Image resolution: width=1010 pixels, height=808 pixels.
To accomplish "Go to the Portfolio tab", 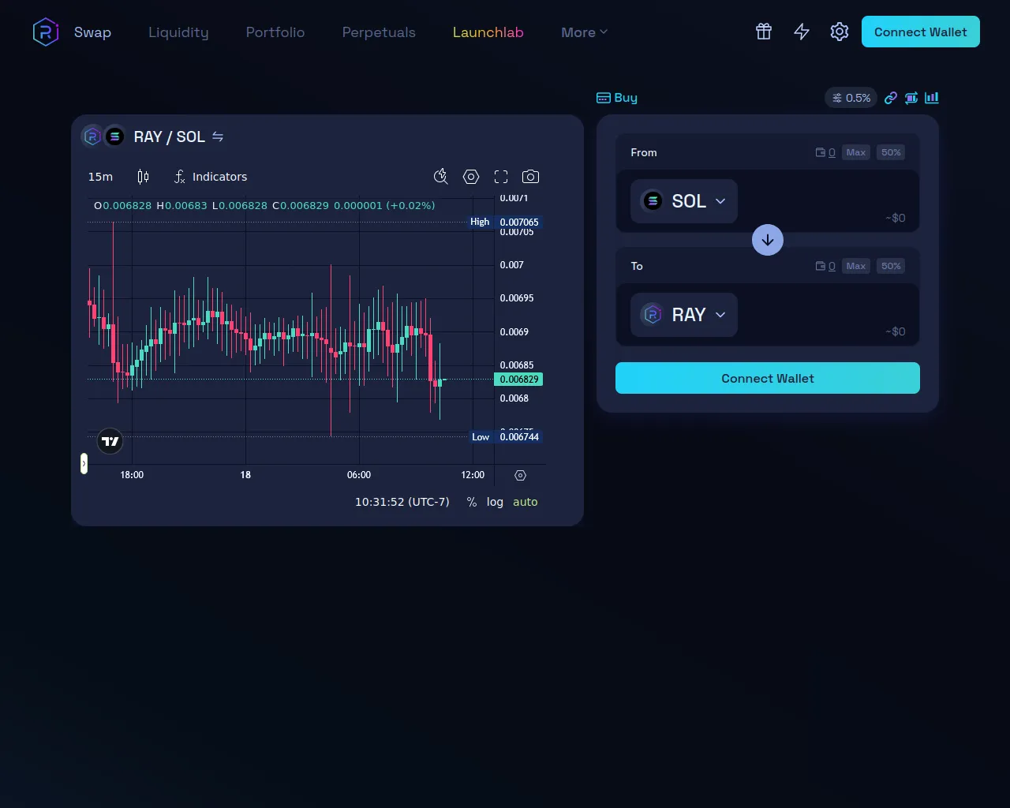I will [x=275, y=32].
